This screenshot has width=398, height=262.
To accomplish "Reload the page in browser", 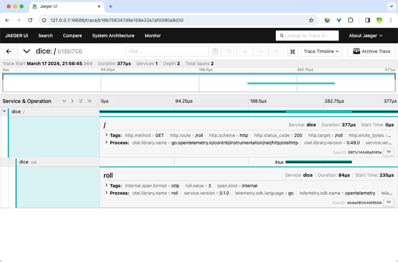I will point(30,20).
